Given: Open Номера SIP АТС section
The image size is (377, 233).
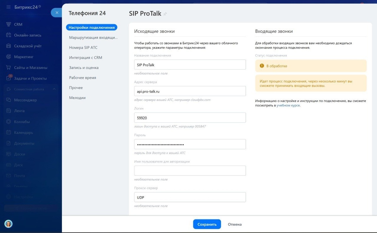Looking at the screenshot, I should pos(83,48).
